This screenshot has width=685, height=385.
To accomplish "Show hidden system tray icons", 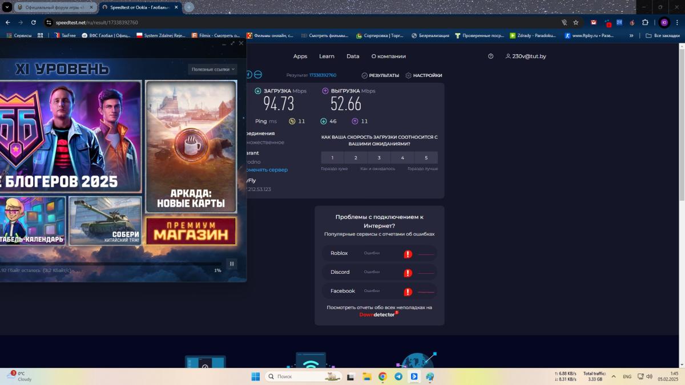I will click(x=614, y=376).
